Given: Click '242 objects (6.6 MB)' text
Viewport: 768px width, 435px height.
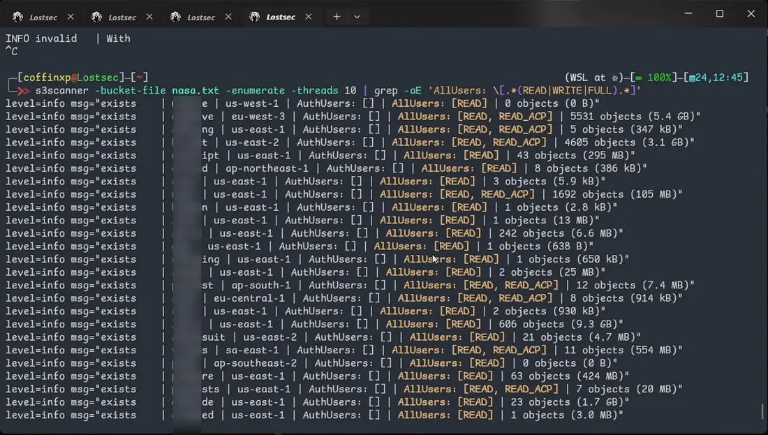Looking at the screenshot, I should click(x=558, y=233).
